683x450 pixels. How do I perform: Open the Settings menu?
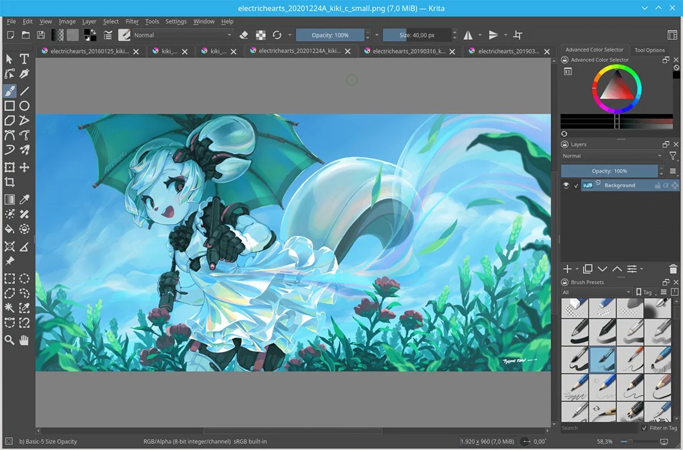pos(176,21)
